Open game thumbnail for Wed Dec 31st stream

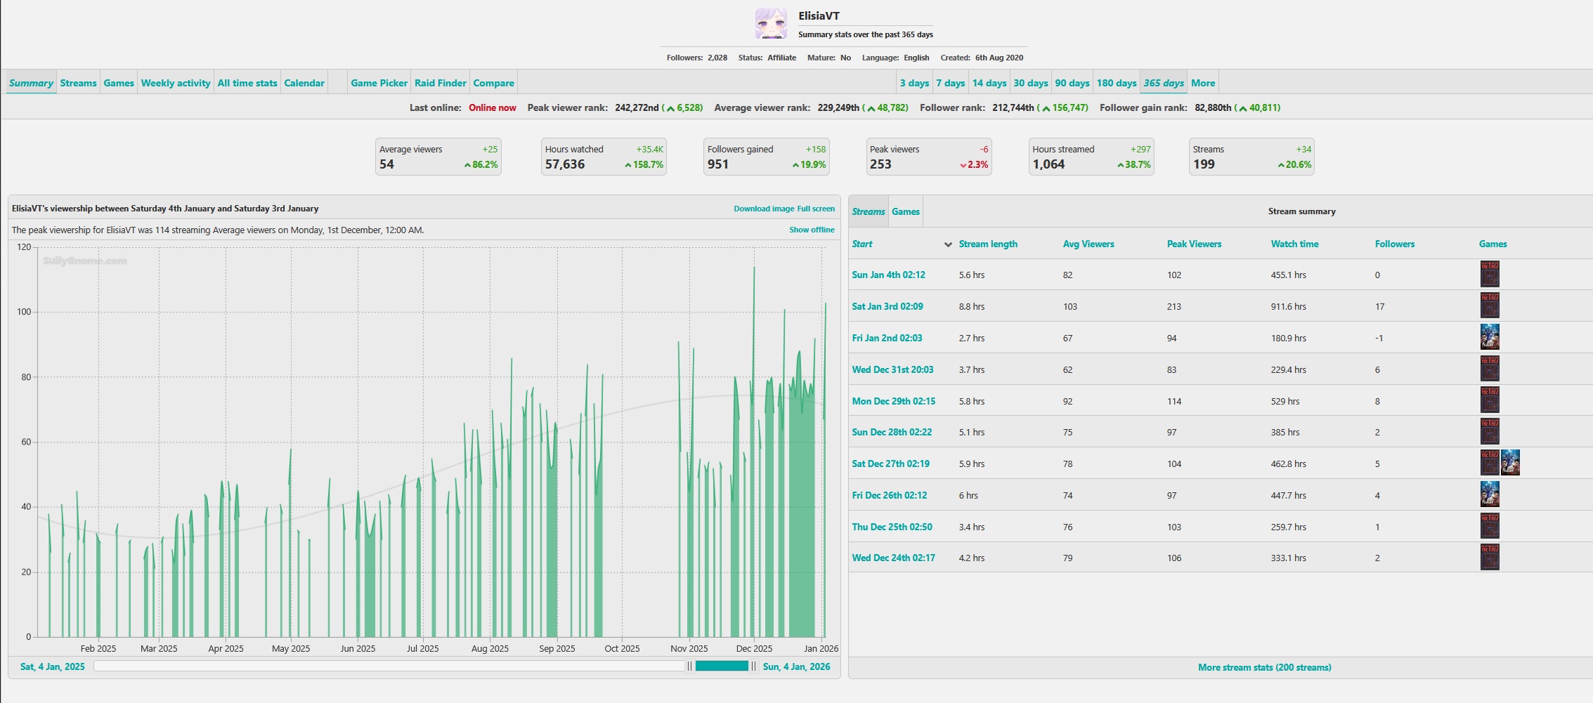pos(1490,369)
